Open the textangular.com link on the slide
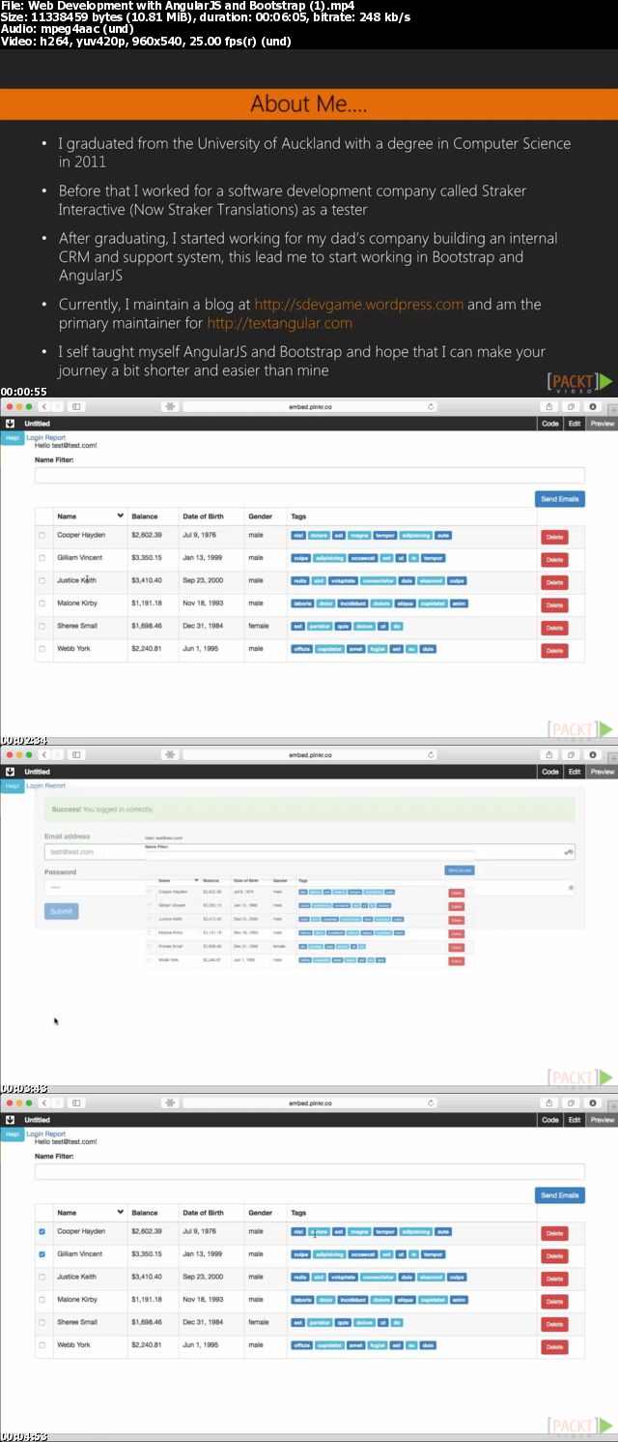Image resolution: width=618 pixels, height=1442 pixels. pyautogui.click(x=279, y=324)
